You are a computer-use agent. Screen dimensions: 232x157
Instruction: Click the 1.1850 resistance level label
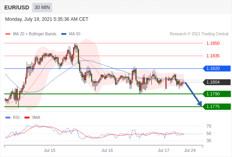click(x=213, y=43)
